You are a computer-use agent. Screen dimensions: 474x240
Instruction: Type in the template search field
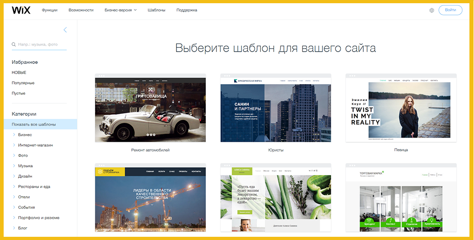click(x=42, y=45)
